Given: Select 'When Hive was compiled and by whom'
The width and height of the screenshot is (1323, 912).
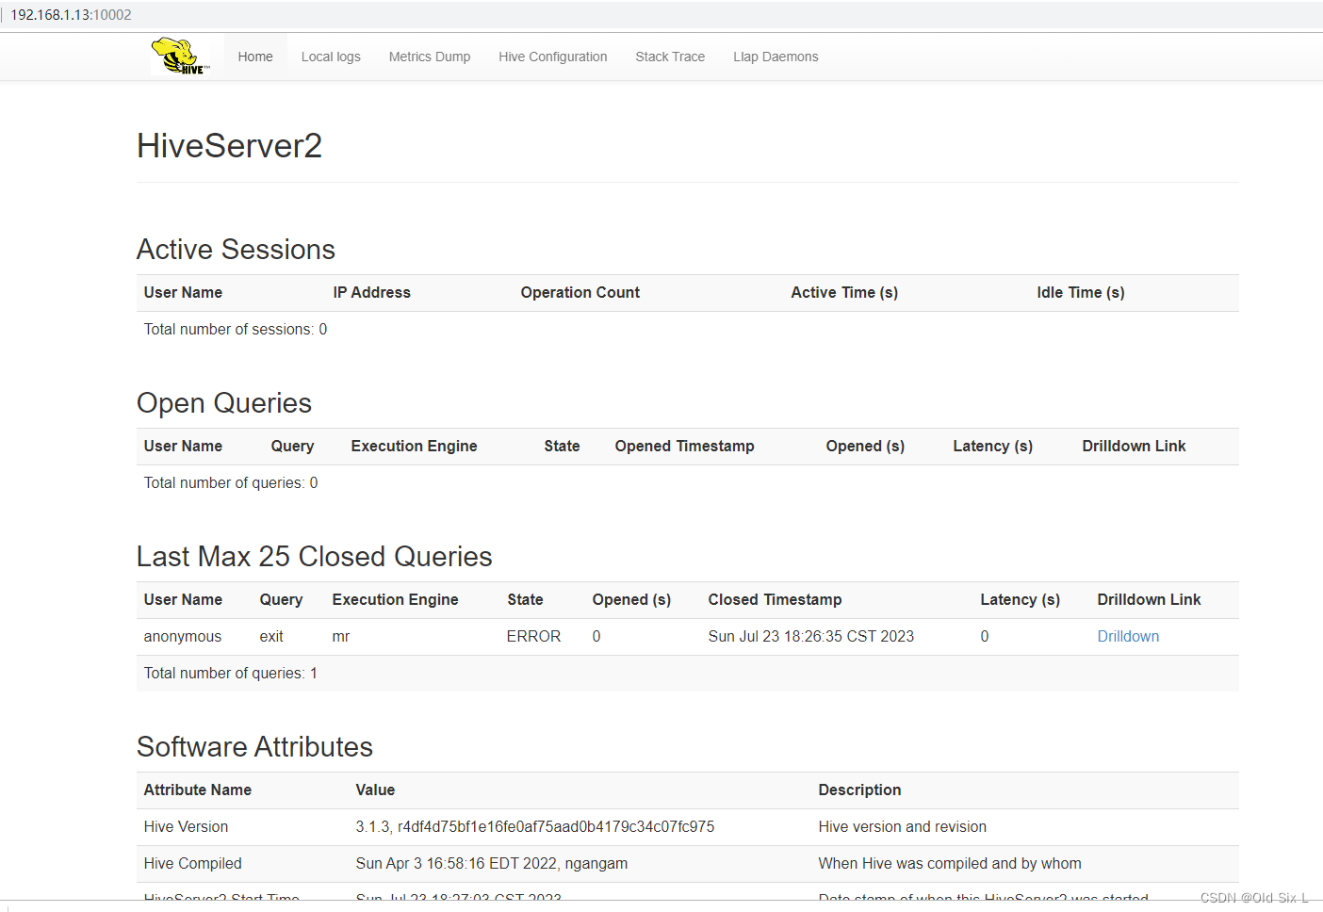Looking at the screenshot, I should [950, 864].
